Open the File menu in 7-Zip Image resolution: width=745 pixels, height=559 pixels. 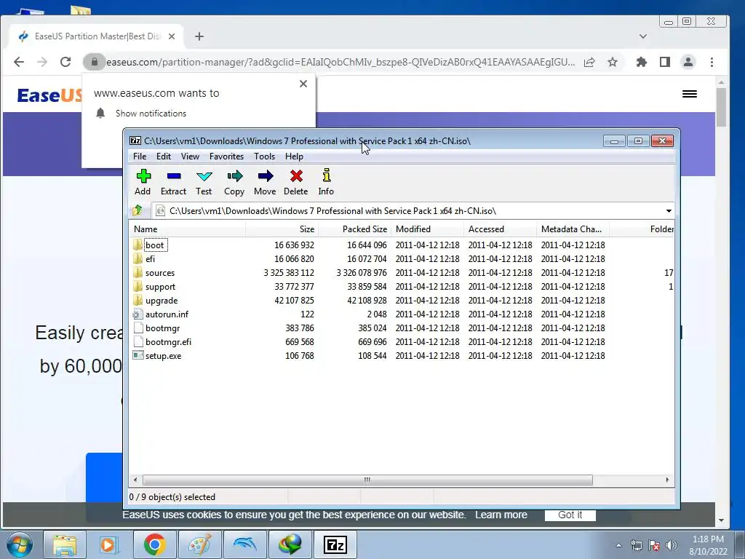point(140,156)
